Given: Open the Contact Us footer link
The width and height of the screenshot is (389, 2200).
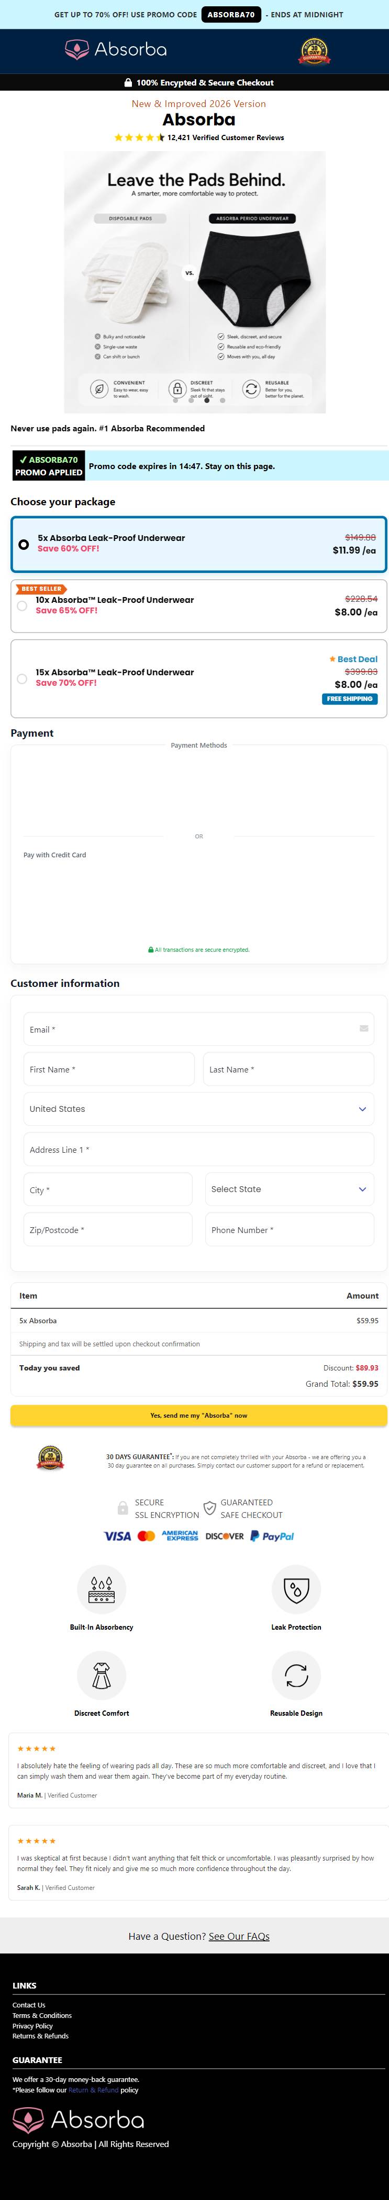Looking at the screenshot, I should (29, 2004).
